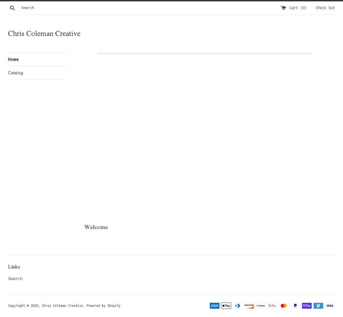Screen dimensions: 343x317
Task: Click the Links footer heading
Action: pyautogui.click(x=14, y=267)
